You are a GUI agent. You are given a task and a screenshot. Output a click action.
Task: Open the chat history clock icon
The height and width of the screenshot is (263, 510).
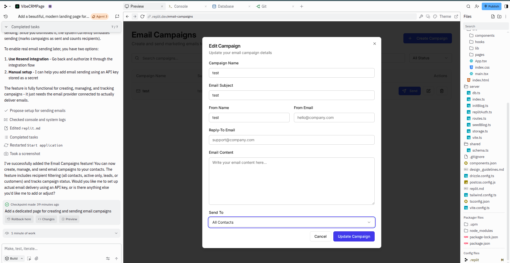pos(6,16)
